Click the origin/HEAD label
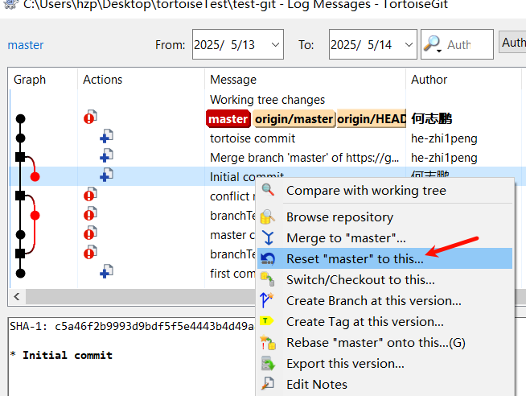Image resolution: width=526 pixels, height=396 pixels. click(371, 119)
